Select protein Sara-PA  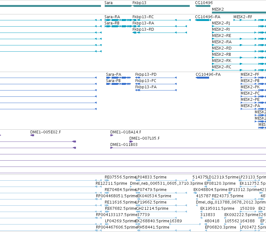[x=118, y=78]
